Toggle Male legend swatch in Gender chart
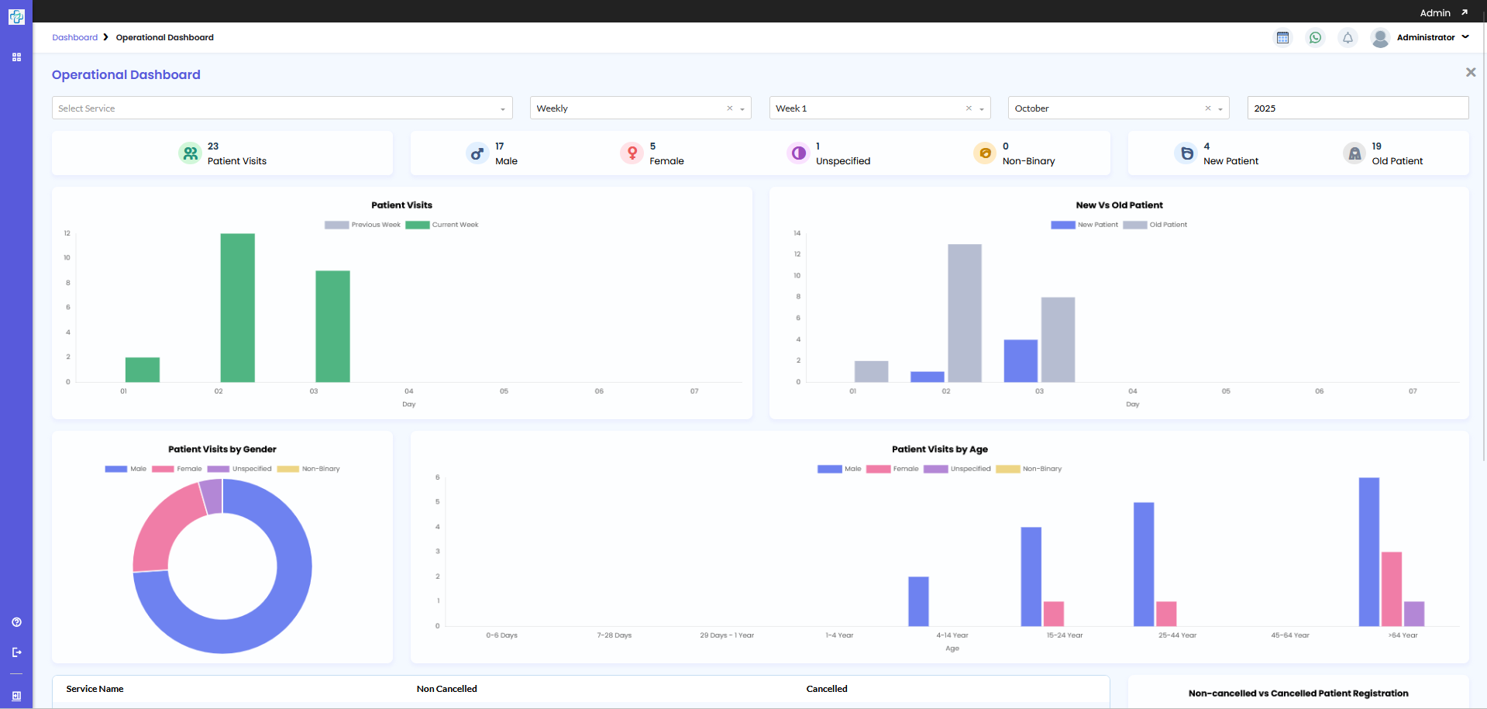Viewport: 1487px width, 709px height. tap(116, 469)
